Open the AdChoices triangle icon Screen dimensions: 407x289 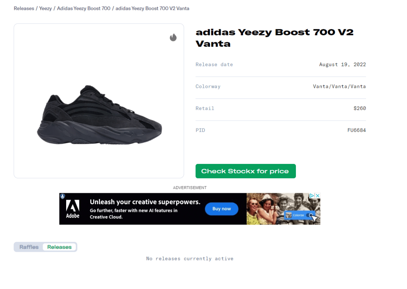pos(312,196)
